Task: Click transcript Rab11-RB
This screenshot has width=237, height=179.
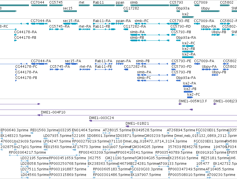Action: click(104, 29)
